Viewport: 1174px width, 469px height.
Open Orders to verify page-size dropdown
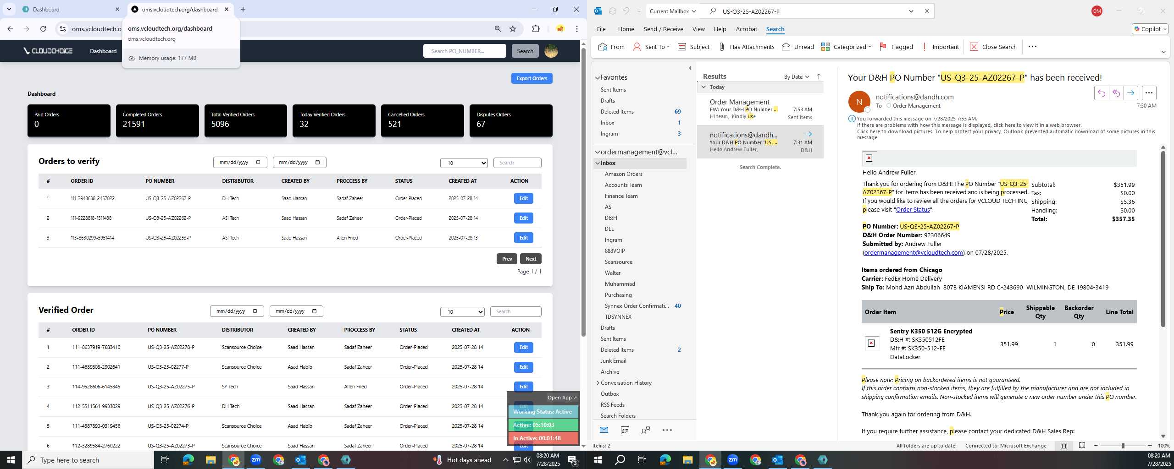(x=464, y=163)
